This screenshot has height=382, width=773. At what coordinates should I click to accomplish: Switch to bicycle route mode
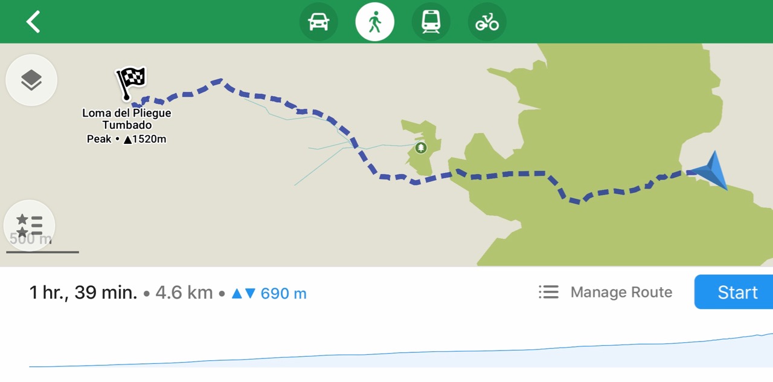pyautogui.click(x=487, y=22)
